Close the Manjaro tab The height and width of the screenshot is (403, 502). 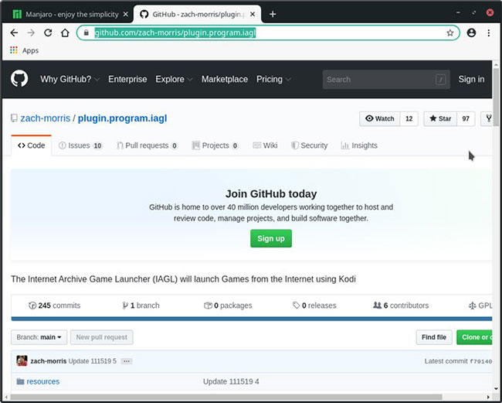tap(126, 14)
